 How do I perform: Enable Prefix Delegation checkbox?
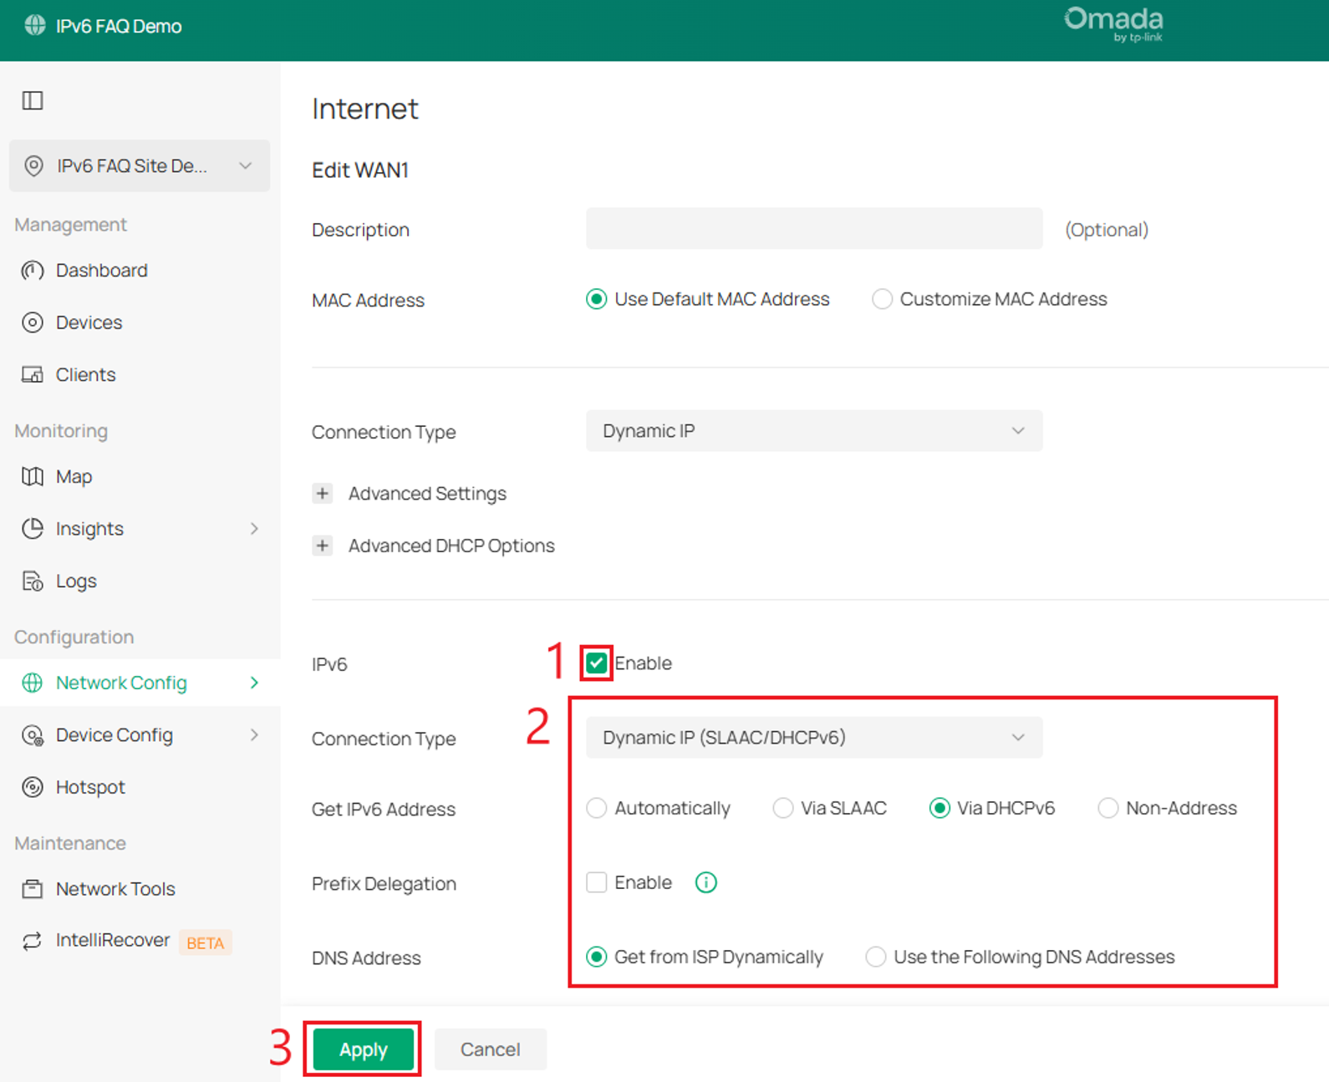click(596, 882)
